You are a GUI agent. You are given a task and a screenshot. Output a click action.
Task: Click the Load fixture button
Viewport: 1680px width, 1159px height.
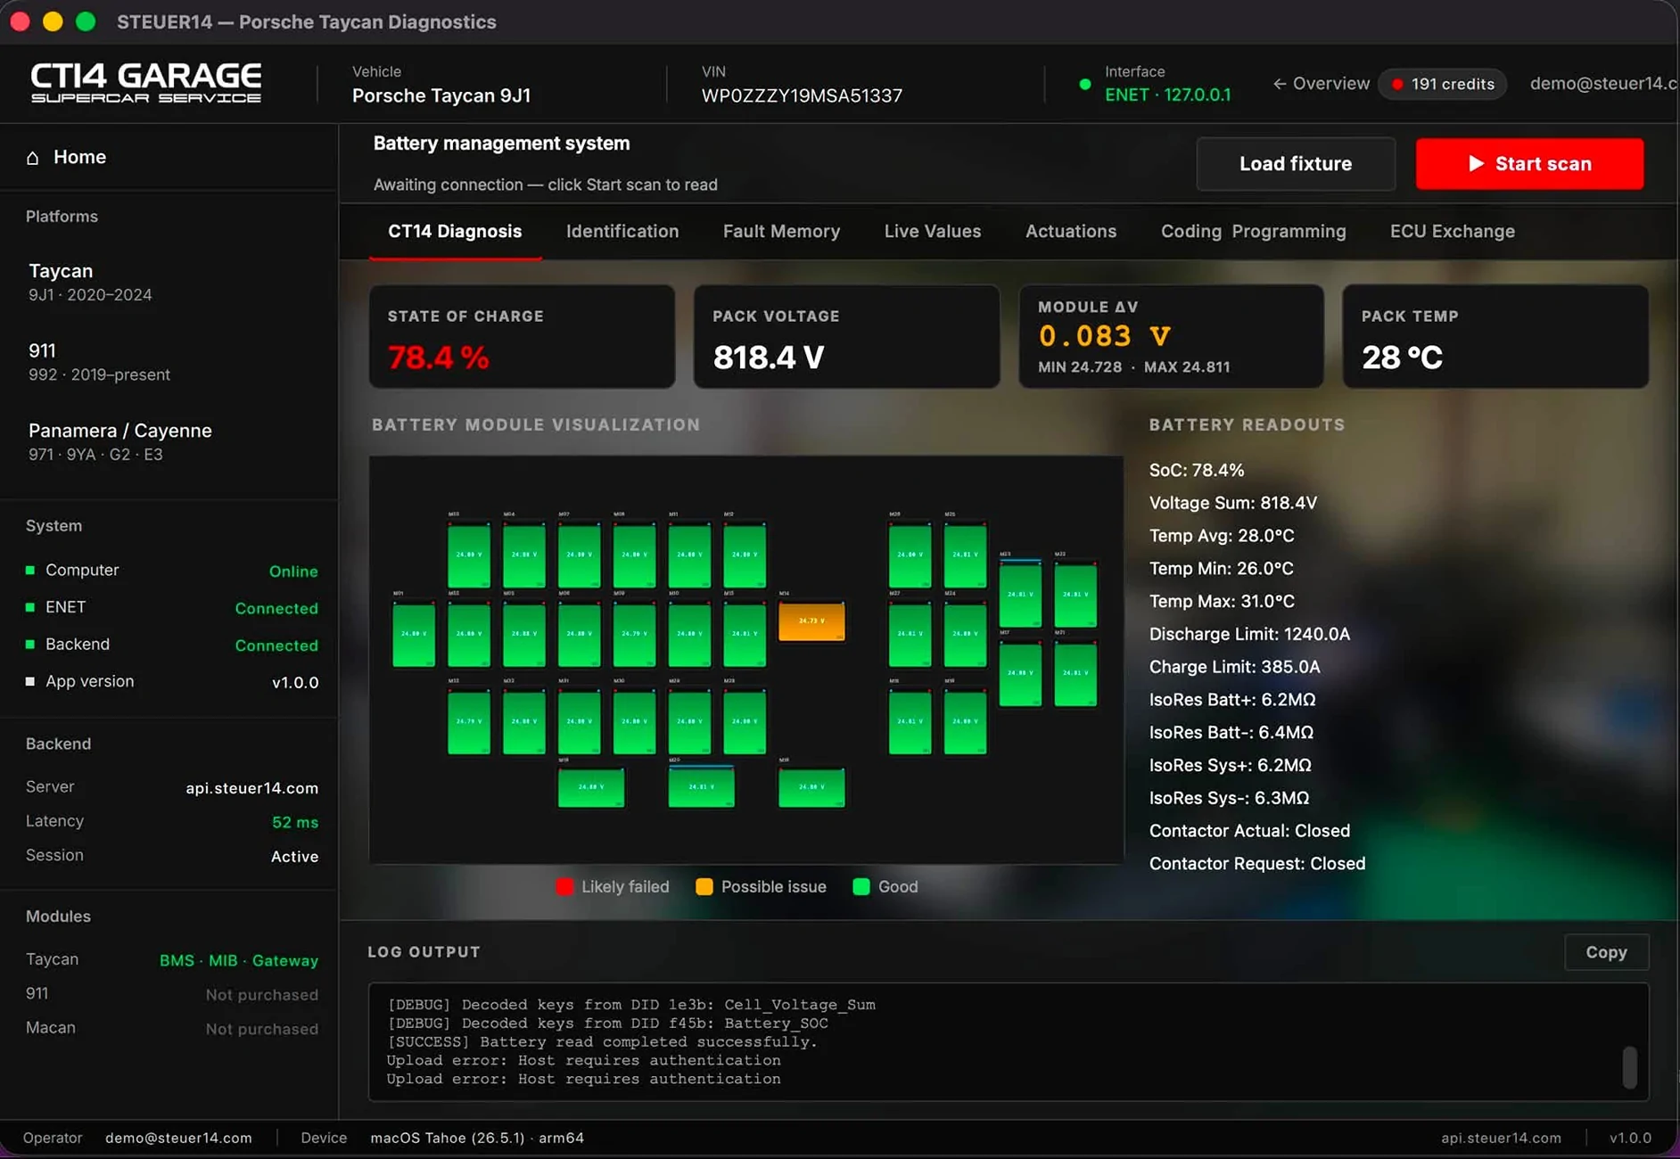point(1296,164)
